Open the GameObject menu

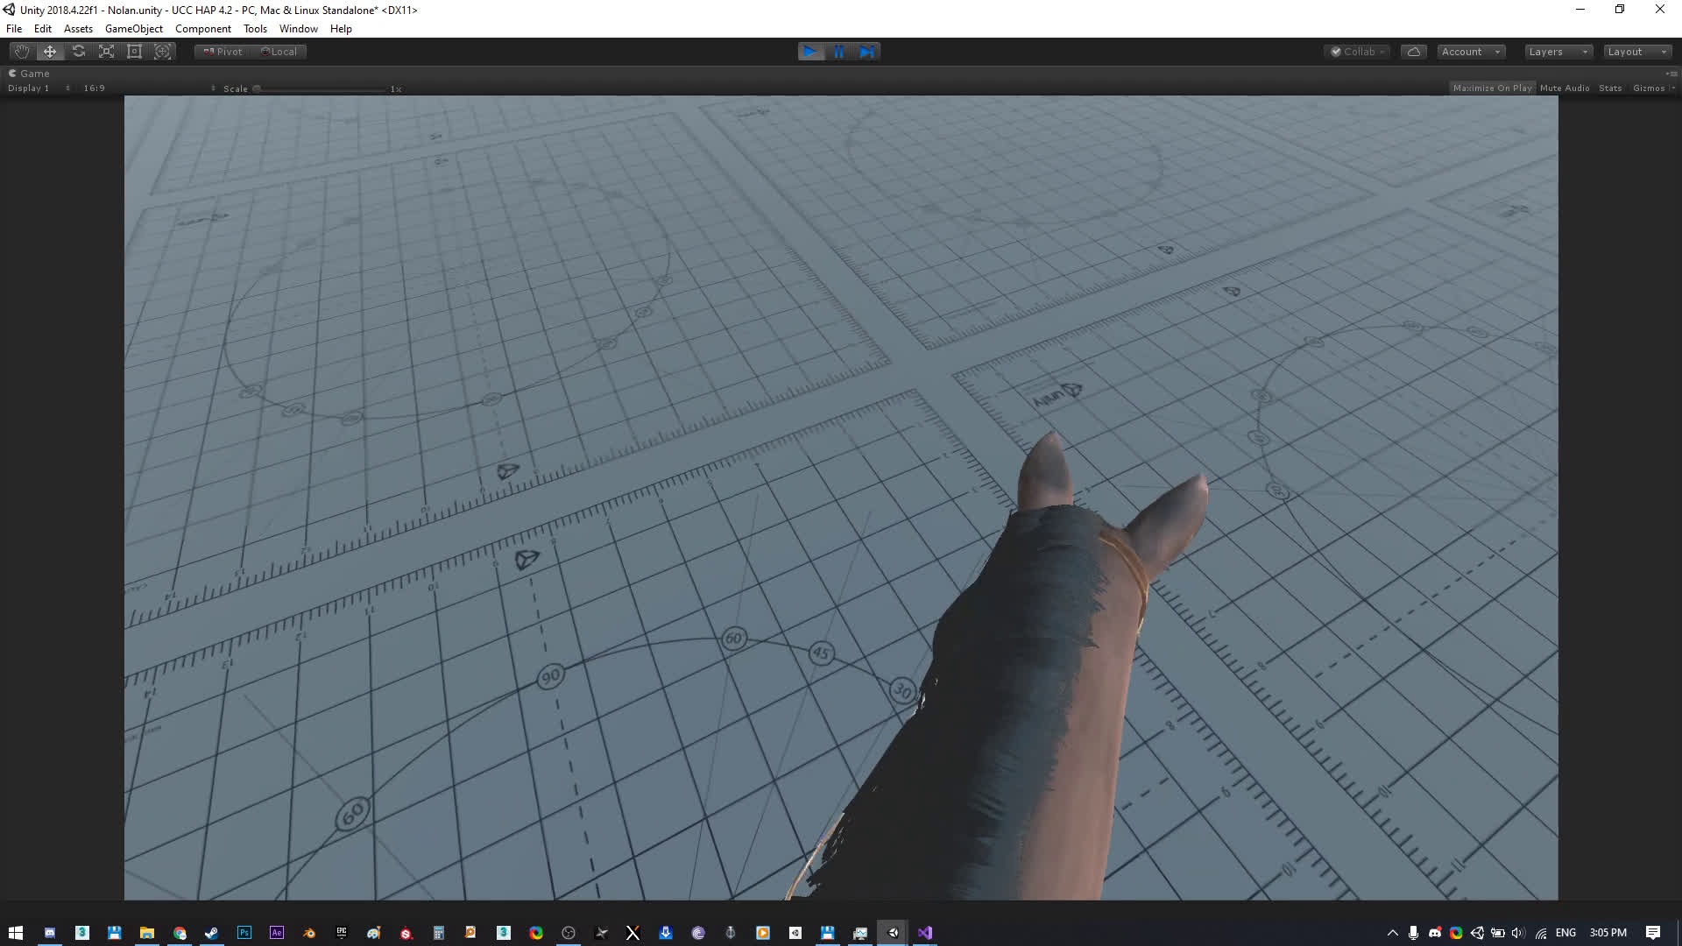[x=133, y=29]
